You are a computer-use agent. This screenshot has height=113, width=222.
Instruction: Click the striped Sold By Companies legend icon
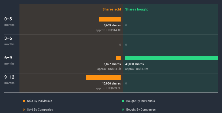[x=24, y=110]
